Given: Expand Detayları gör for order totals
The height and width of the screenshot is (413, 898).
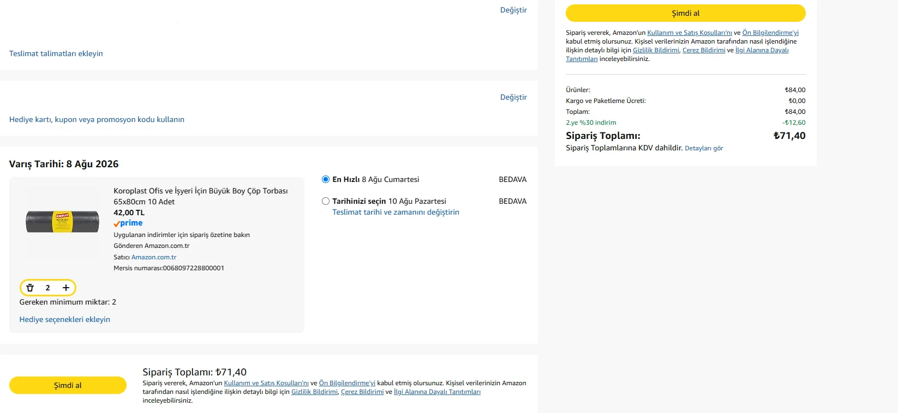Looking at the screenshot, I should (x=704, y=148).
